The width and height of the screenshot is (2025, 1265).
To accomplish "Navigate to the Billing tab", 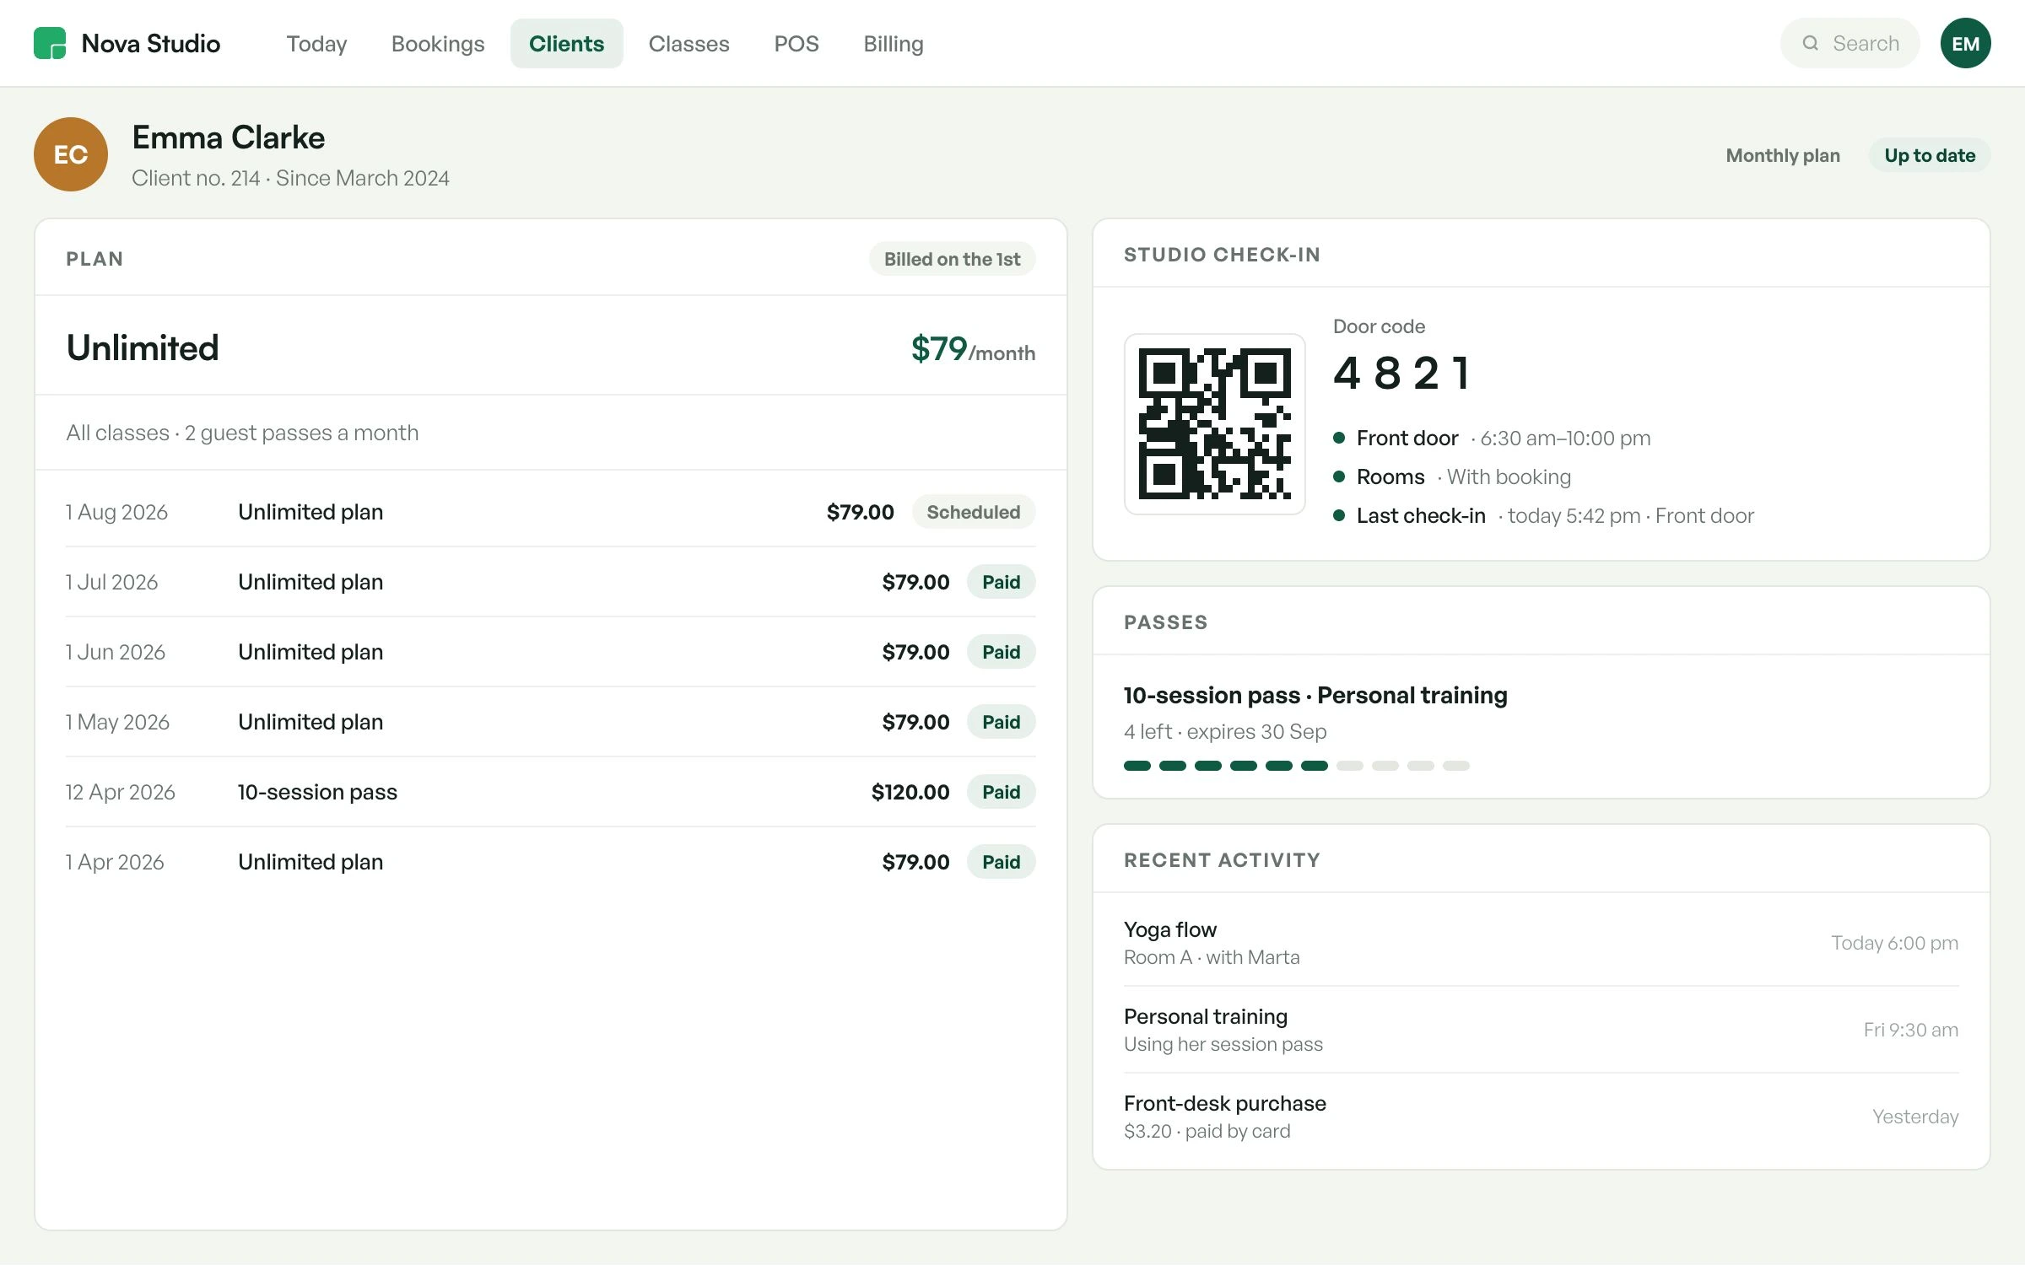I will (x=893, y=43).
